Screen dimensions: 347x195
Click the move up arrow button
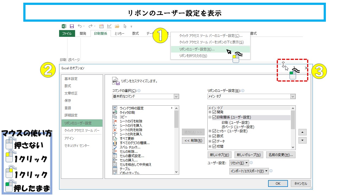[303, 132]
